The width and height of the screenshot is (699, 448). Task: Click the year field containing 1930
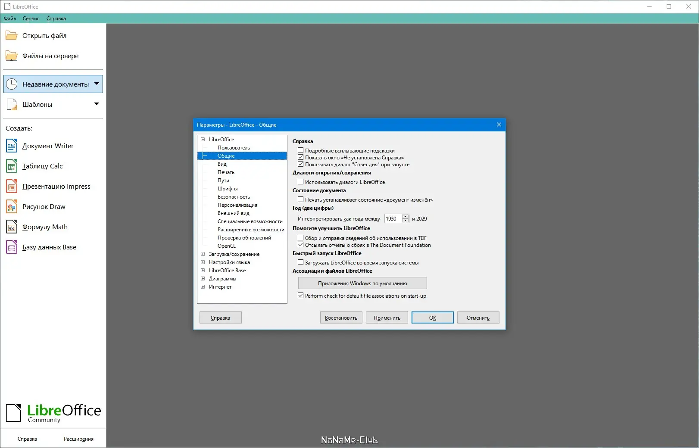393,218
